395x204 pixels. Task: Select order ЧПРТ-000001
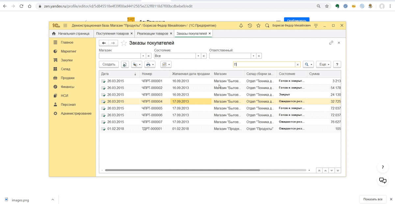pos(220,81)
